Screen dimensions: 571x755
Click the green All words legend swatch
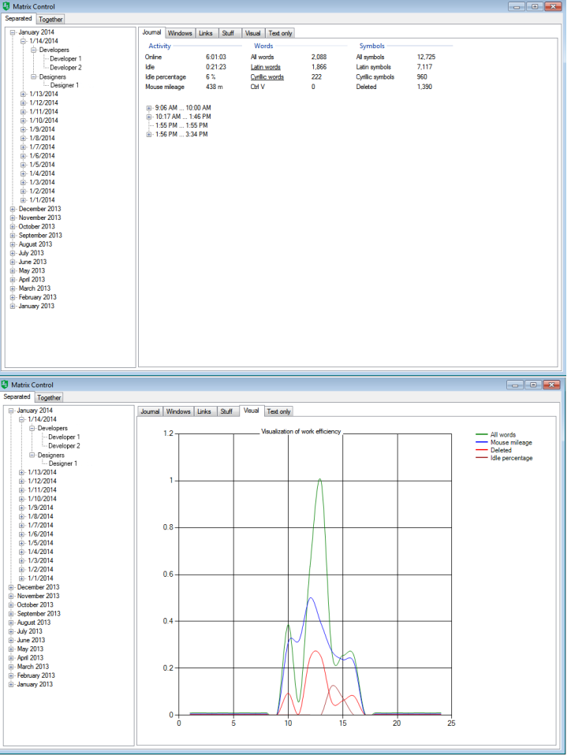point(481,435)
